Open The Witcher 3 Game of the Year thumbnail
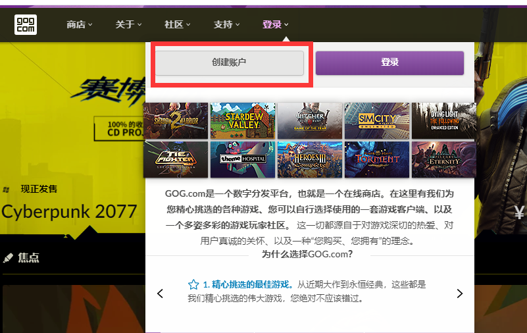The height and width of the screenshot is (333, 527). coord(310,120)
